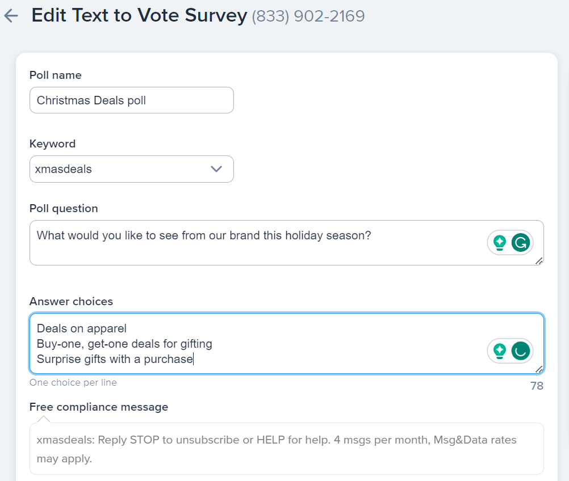Click the character counter showing 78

pos(536,385)
